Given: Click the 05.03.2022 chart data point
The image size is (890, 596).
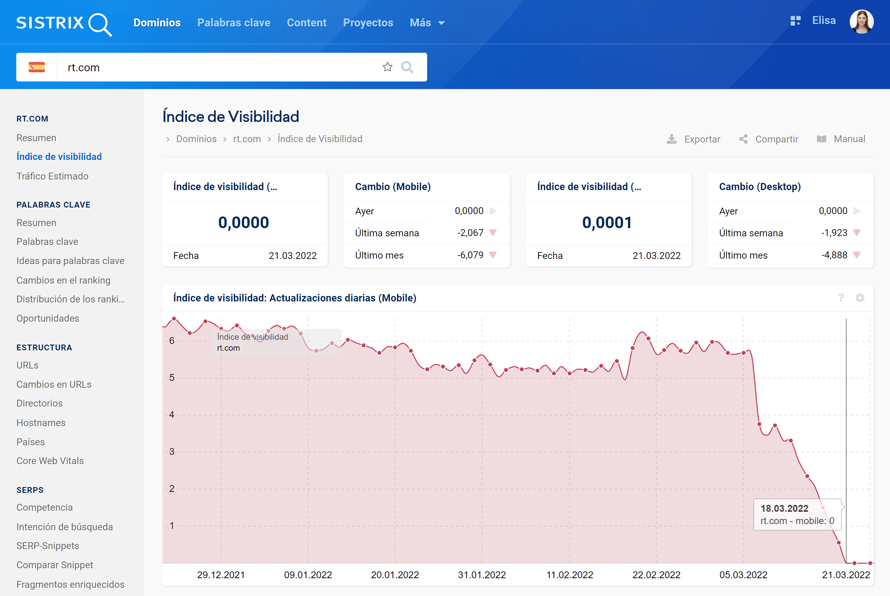Looking at the screenshot, I should [x=743, y=353].
